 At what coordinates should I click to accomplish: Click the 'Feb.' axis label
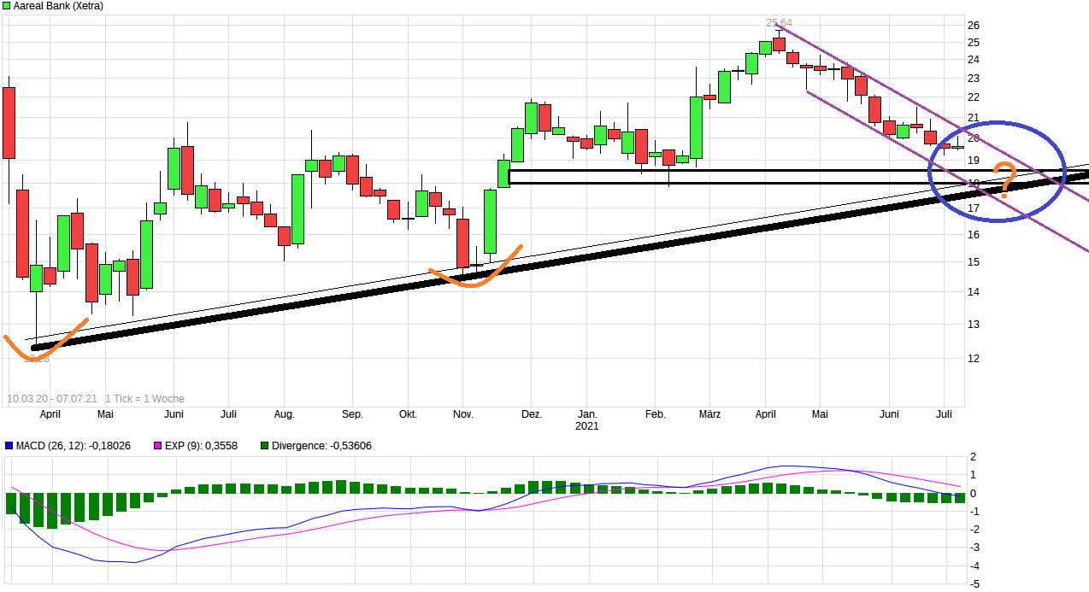[655, 414]
